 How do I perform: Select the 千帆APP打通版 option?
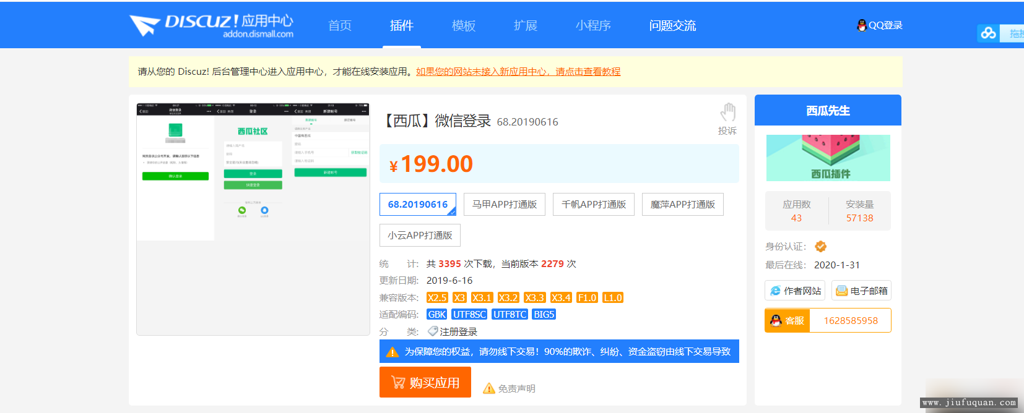click(x=594, y=204)
